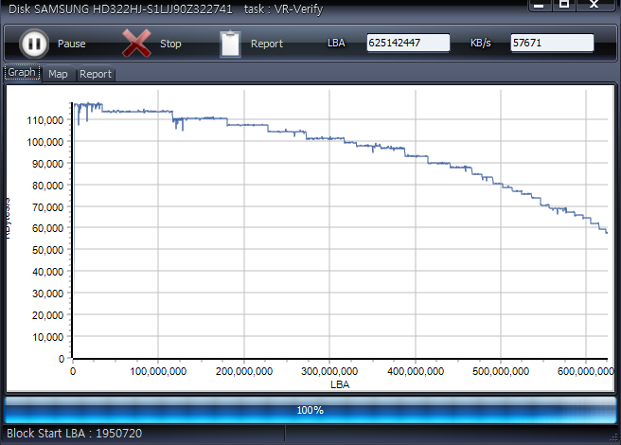Image resolution: width=621 pixels, height=445 pixels.
Task: Switch to the Graph tab
Action: pyautogui.click(x=22, y=73)
